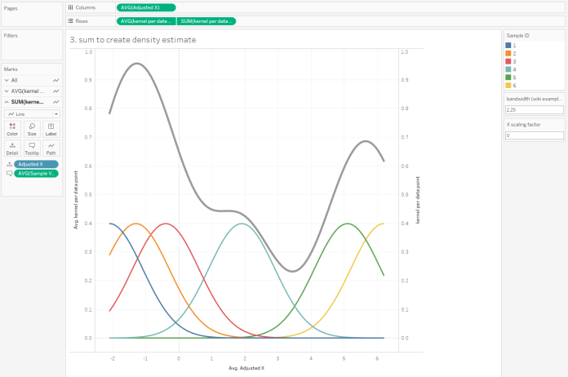Click the sheet title '3. sum to create density estimate'

click(133, 40)
